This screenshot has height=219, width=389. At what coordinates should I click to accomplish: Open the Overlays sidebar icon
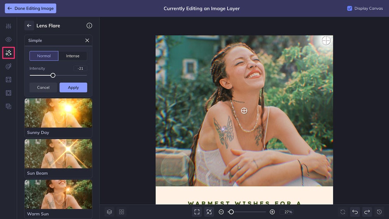8,106
